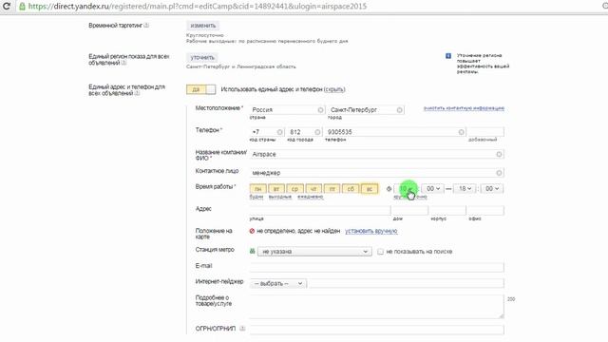Click the building (корпус) field
The height and width of the screenshot is (342, 608).
[x=447, y=211]
